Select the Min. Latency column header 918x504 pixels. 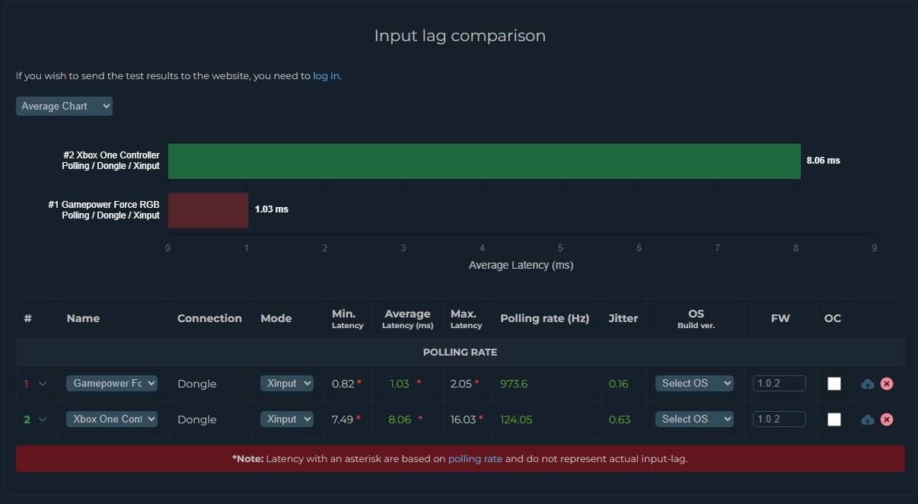pyautogui.click(x=348, y=319)
